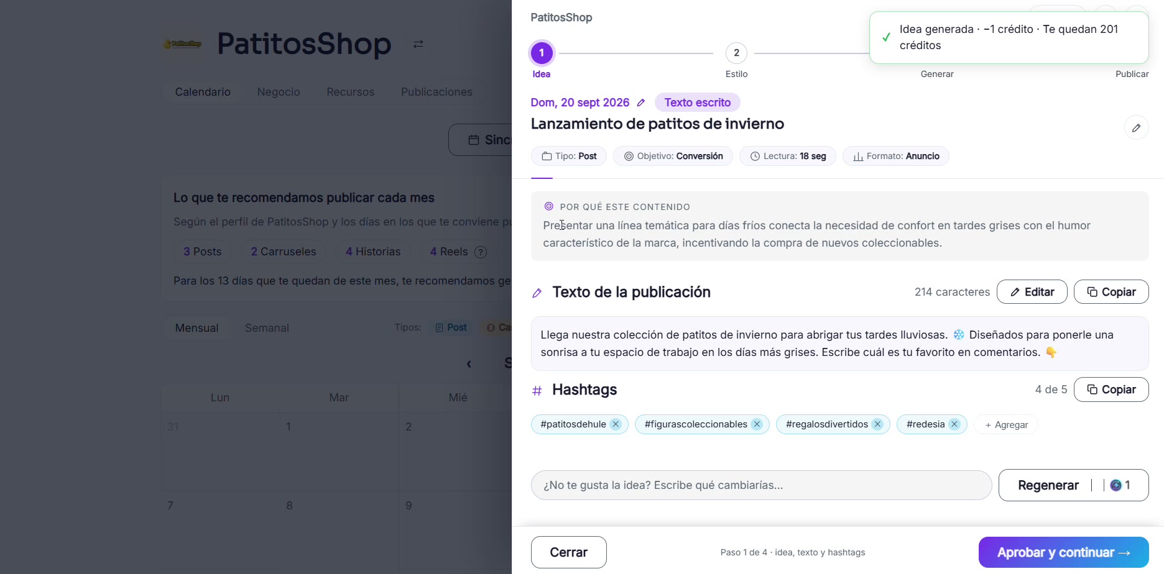Click the partially hidden Sincronizar calendar button
The image size is (1164, 574).
[480, 140]
